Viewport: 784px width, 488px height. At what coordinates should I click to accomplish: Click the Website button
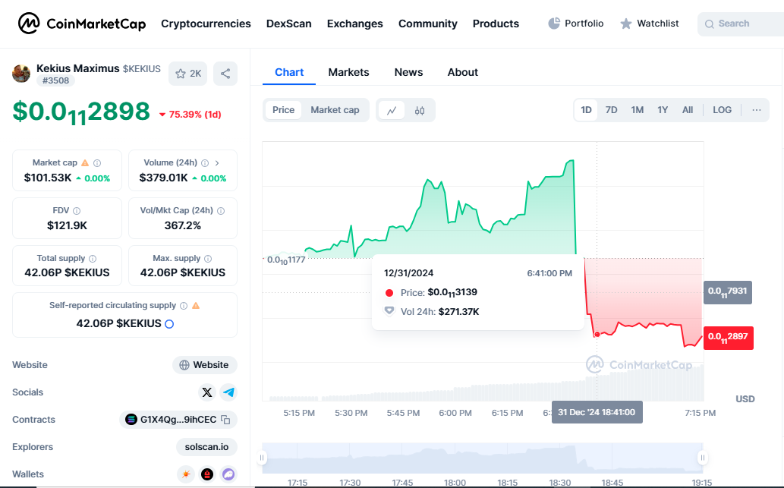(204, 365)
